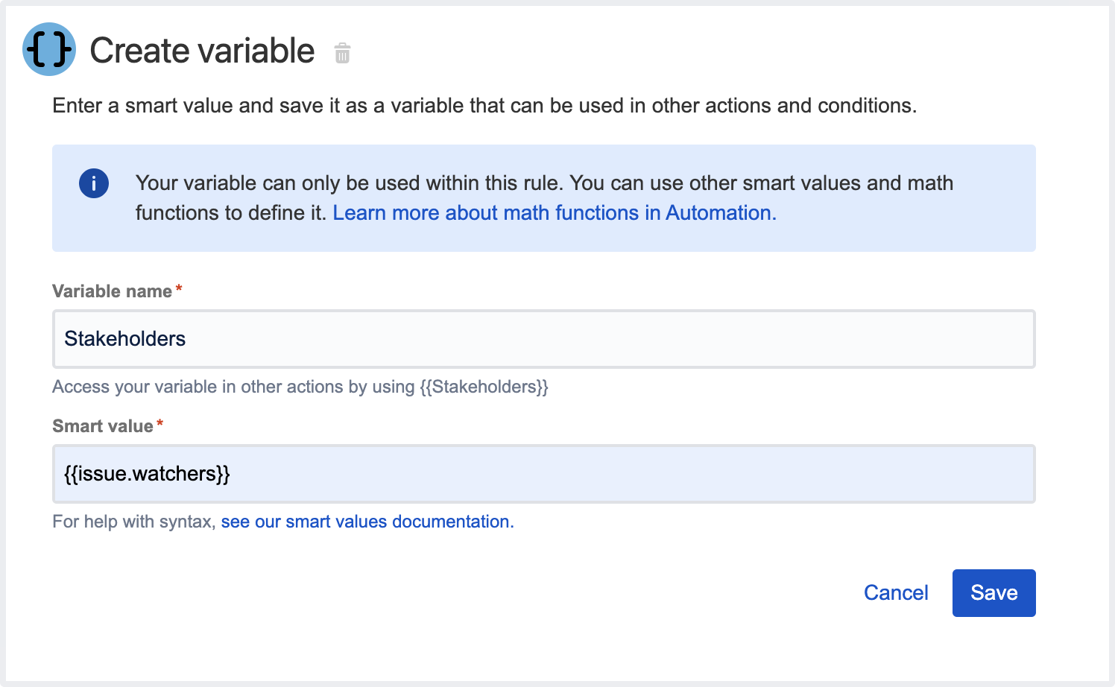Click the 'Enter a smart value' description text
This screenshot has height=687, width=1115.
point(484,106)
